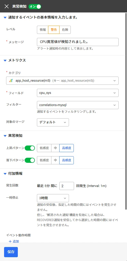The height and width of the screenshot is (261, 127).
Task: Toggle the 異常検知 オン switch in header
Action: coord(35,7)
